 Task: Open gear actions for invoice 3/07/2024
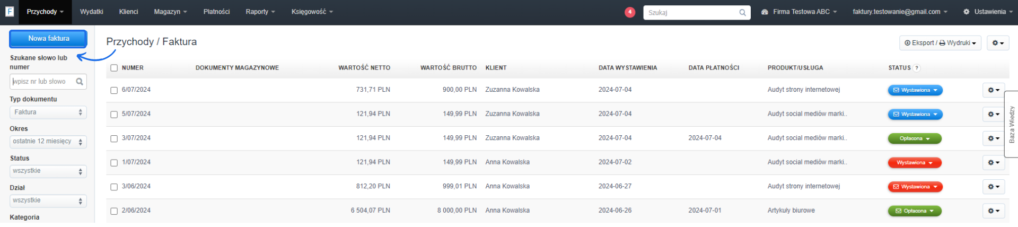993,138
